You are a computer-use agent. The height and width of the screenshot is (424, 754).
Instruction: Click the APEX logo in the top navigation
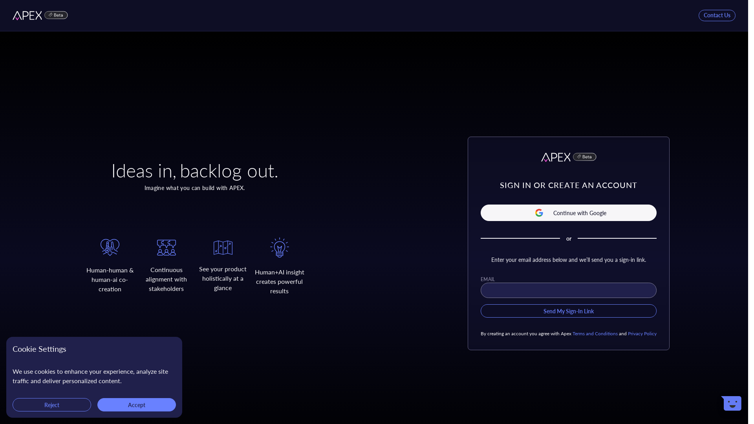point(27,15)
